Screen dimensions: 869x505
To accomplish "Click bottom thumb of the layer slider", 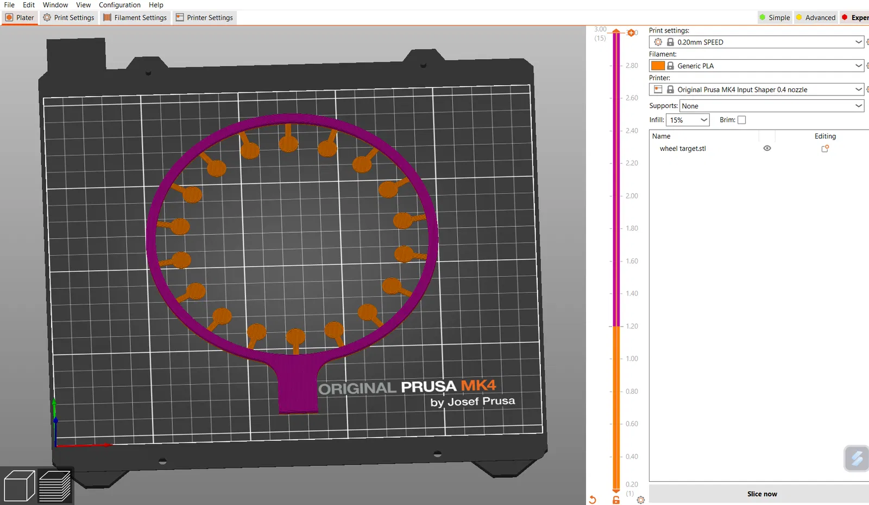I will (x=616, y=490).
